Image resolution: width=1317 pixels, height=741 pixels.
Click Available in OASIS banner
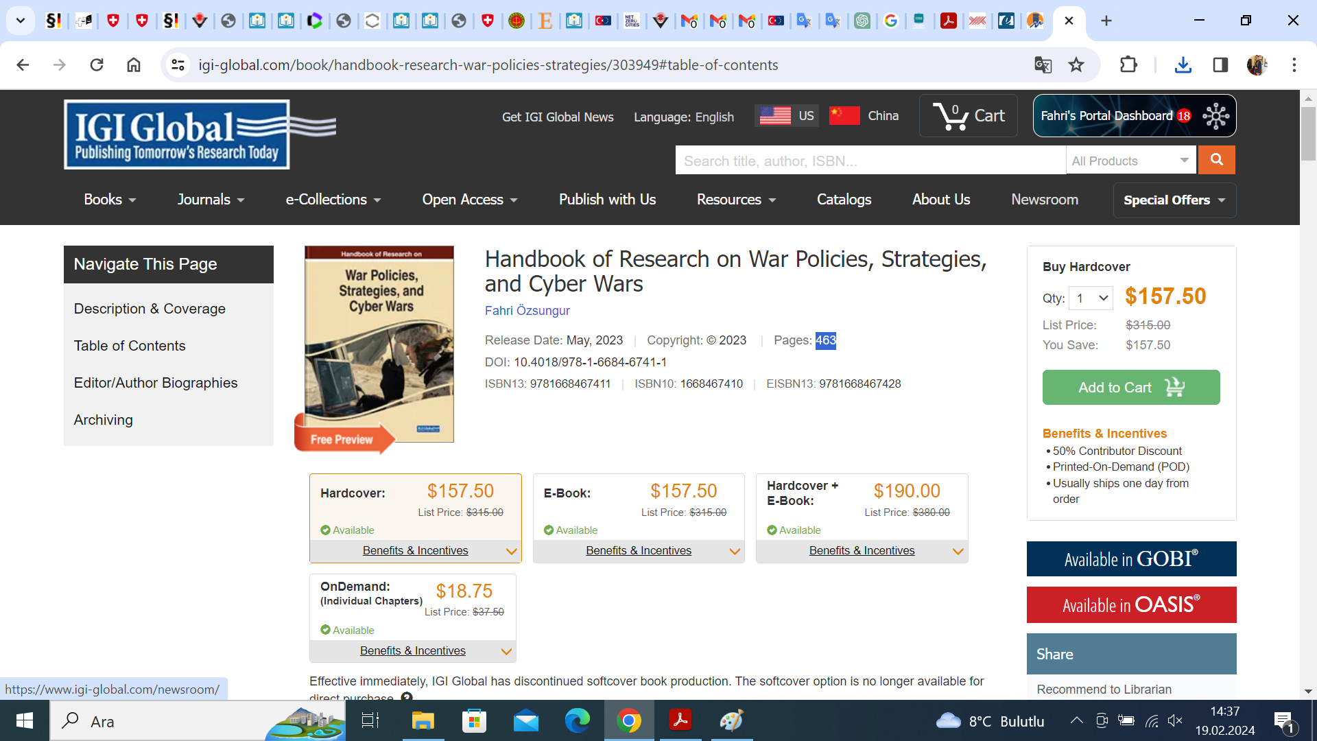click(1131, 605)
